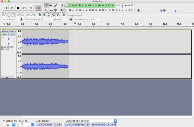Open the Core Audio host dropdown

pyautogui.click(x=11, y=20)
